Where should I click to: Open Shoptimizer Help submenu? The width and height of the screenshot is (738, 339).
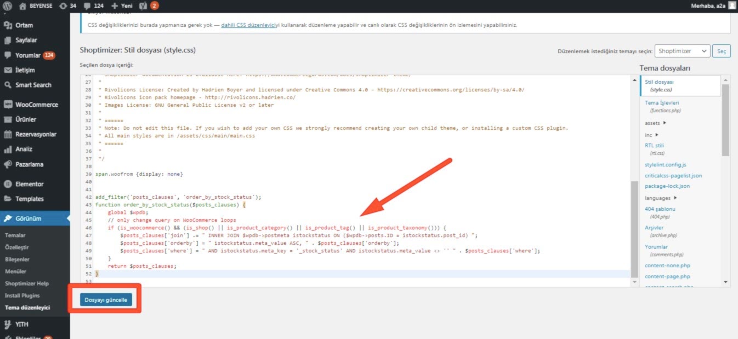click(27, 284)
